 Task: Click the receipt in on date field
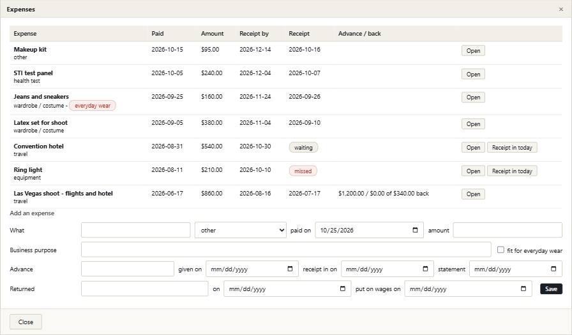point(388,269)
